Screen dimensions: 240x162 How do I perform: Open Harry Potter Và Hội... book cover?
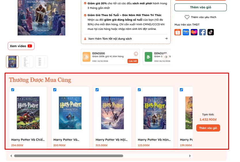(x=113, y=113)
